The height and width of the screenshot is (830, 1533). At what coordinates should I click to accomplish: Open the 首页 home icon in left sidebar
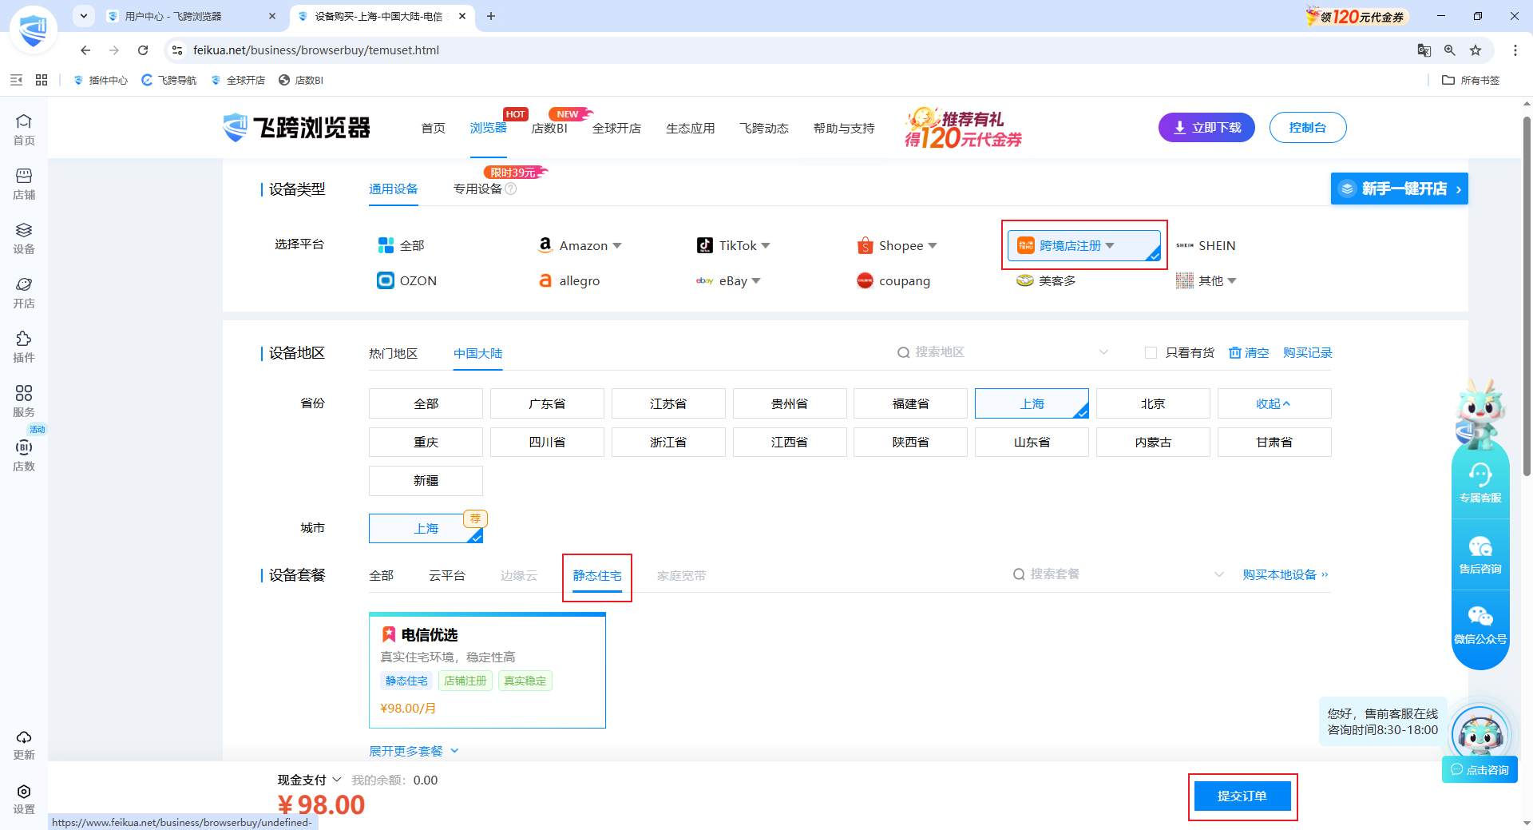pyautogui.click(x=24, y=129)
